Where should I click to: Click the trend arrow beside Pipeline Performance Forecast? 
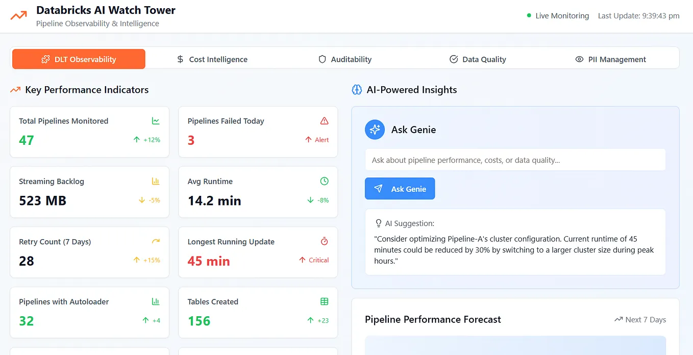click(x=618, y=319)
